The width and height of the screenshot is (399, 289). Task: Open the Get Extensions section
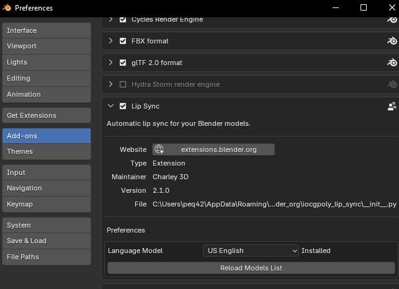(x=46, y=115)
